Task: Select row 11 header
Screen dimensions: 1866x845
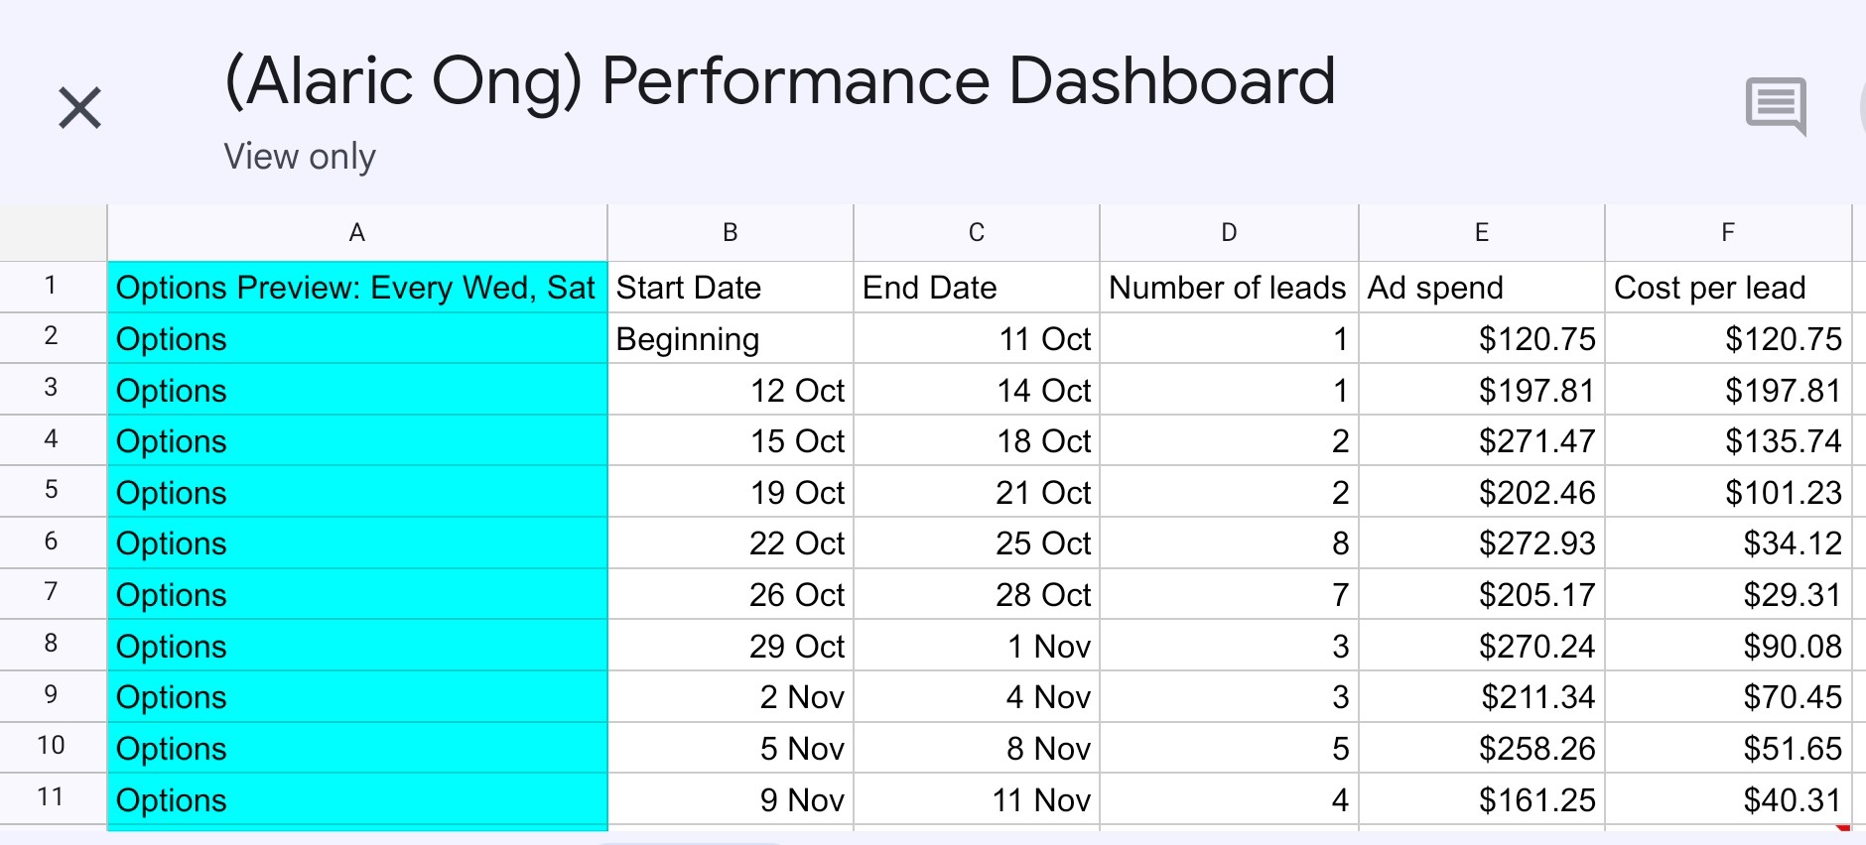Action: point(53,798)
